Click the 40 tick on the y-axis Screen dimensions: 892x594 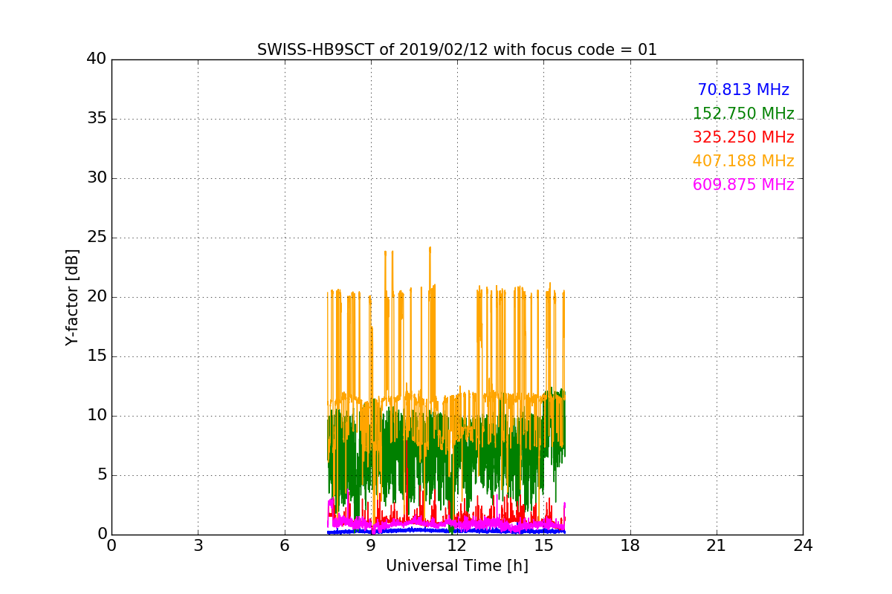pos(97,59)
